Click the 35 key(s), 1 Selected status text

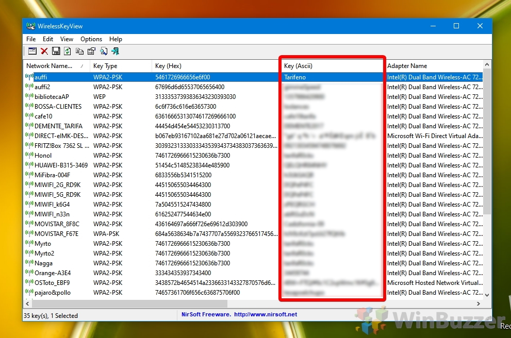click(51, 316)
